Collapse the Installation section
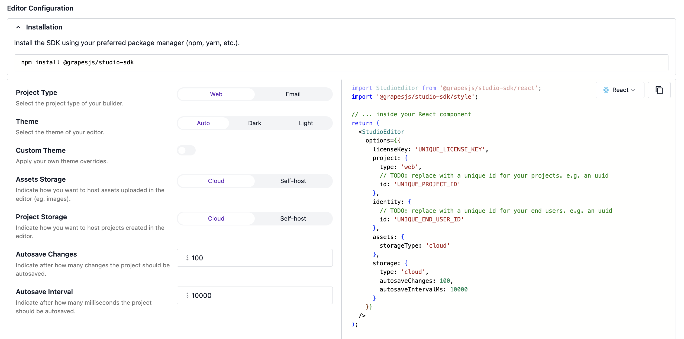The width and height of the screenshot is (684, 339). click(x=18, y=27)
